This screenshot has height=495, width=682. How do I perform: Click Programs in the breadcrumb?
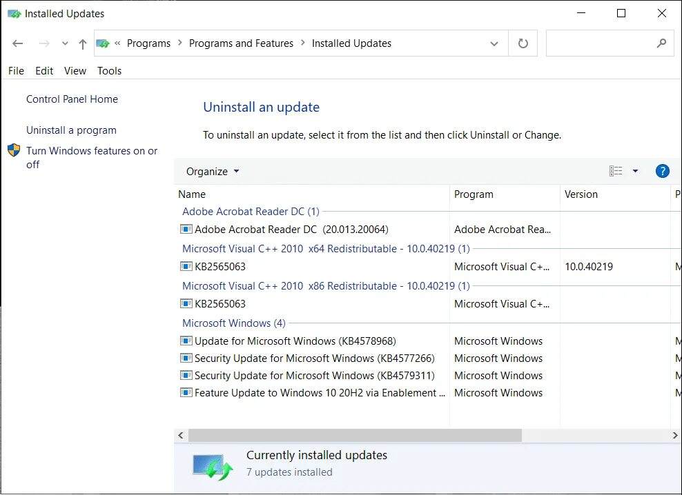click(148, 43)
